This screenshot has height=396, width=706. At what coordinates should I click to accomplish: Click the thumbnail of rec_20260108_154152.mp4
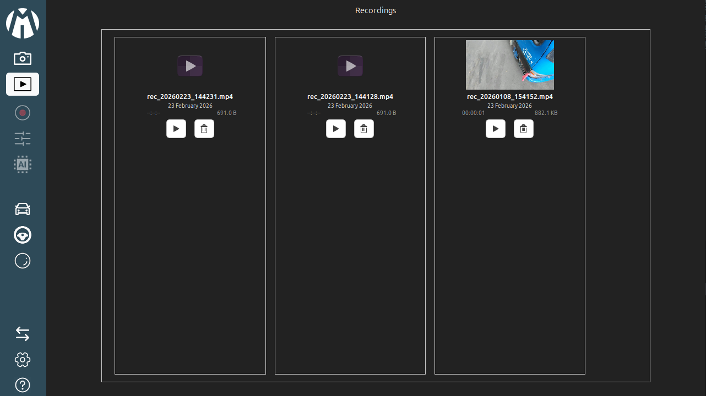(510, 65)
